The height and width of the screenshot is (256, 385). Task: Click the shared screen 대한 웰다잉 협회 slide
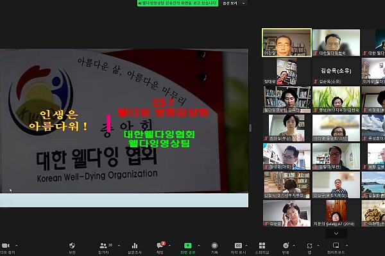pos(124,127)
